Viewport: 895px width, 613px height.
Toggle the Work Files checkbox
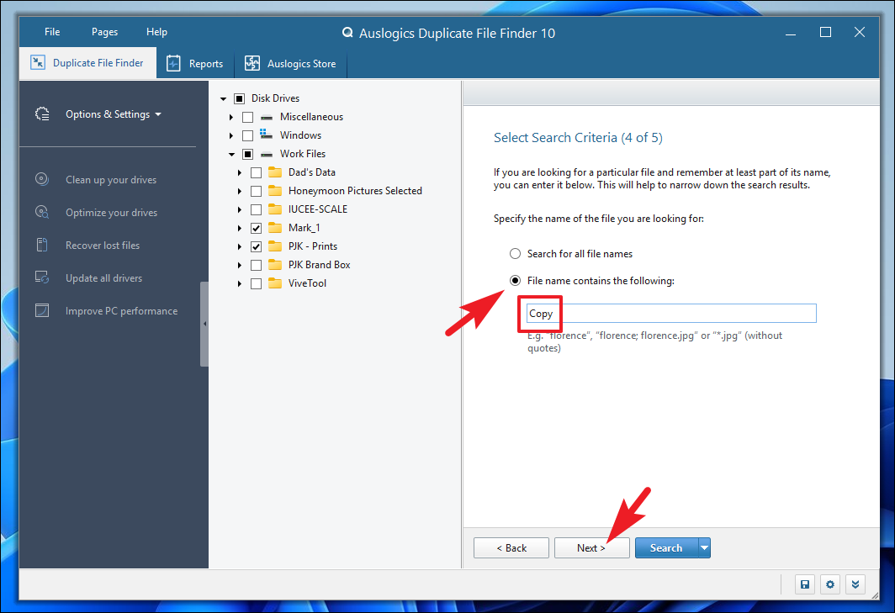[x=247, y=154]
